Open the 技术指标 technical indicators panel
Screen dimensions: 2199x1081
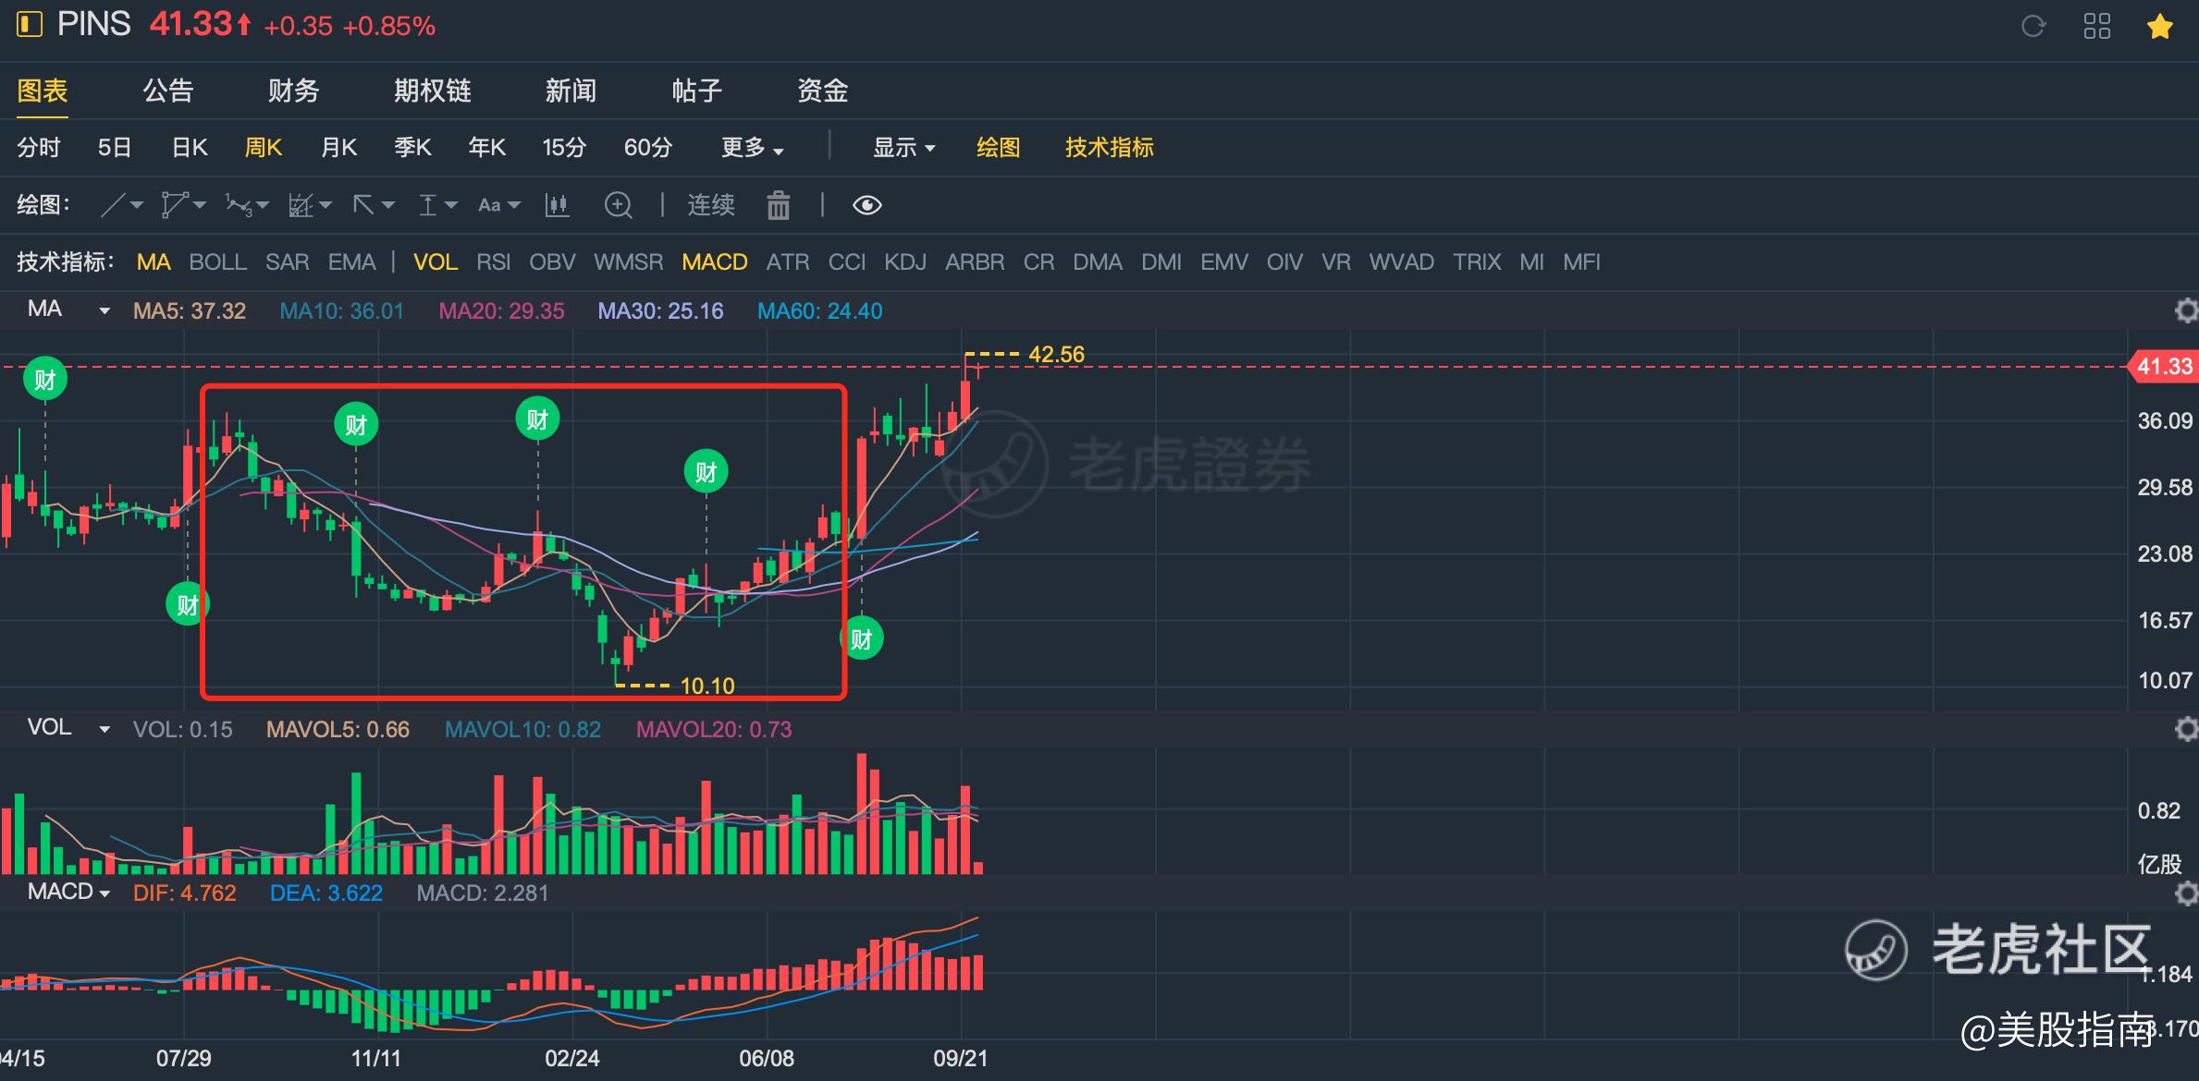tap(1109, 147)
